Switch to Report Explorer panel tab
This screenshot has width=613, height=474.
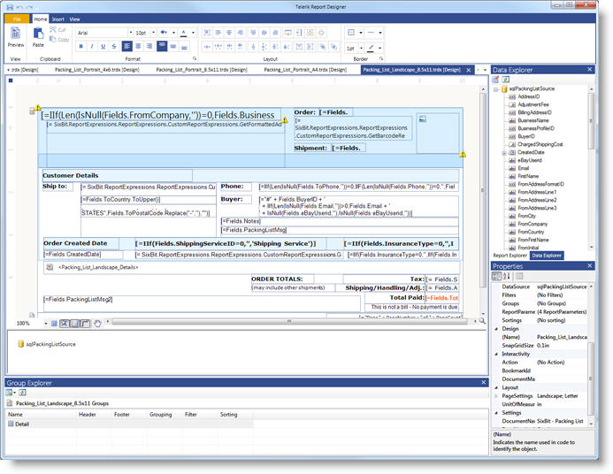510,256
